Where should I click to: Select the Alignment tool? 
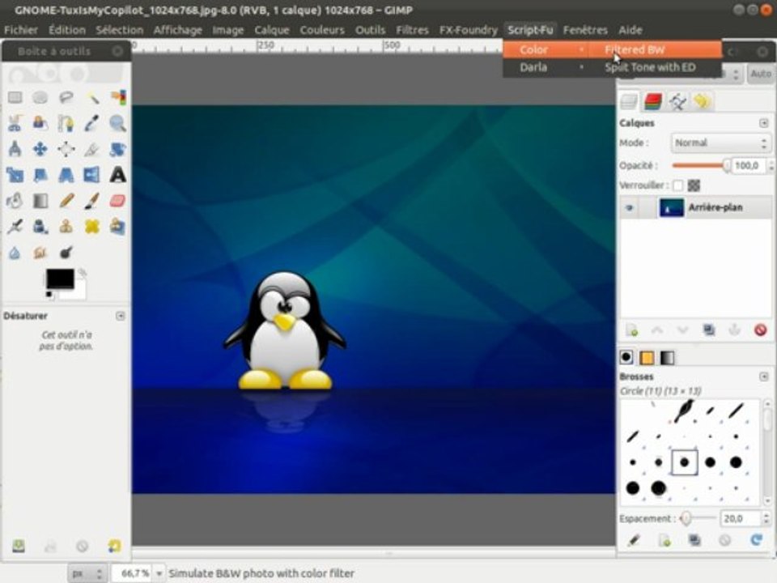tap(66, 149)
